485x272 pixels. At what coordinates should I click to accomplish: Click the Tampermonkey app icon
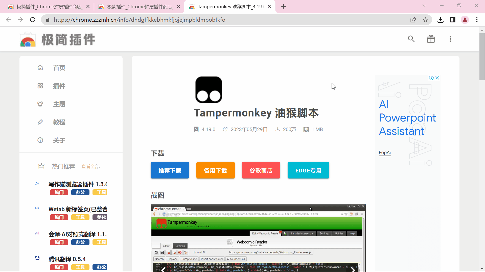click(209, 90)
